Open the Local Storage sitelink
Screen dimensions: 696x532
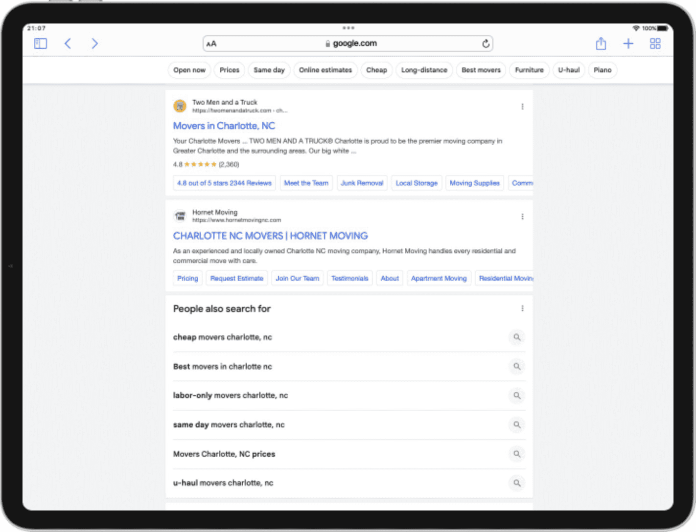pos(417,183)
